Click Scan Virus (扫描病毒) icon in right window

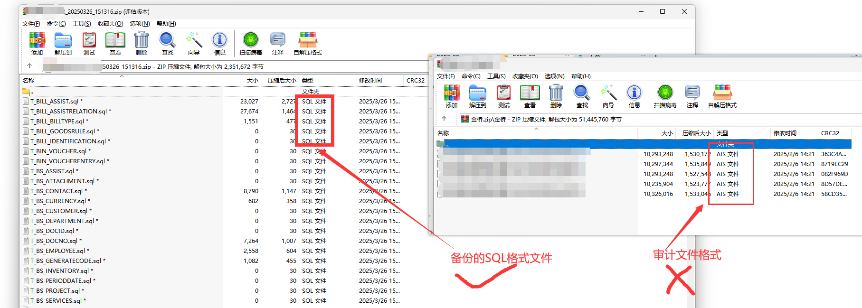pos(665,96)
